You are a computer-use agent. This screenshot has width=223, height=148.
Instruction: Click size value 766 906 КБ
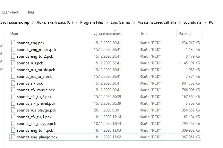point(191,90)
